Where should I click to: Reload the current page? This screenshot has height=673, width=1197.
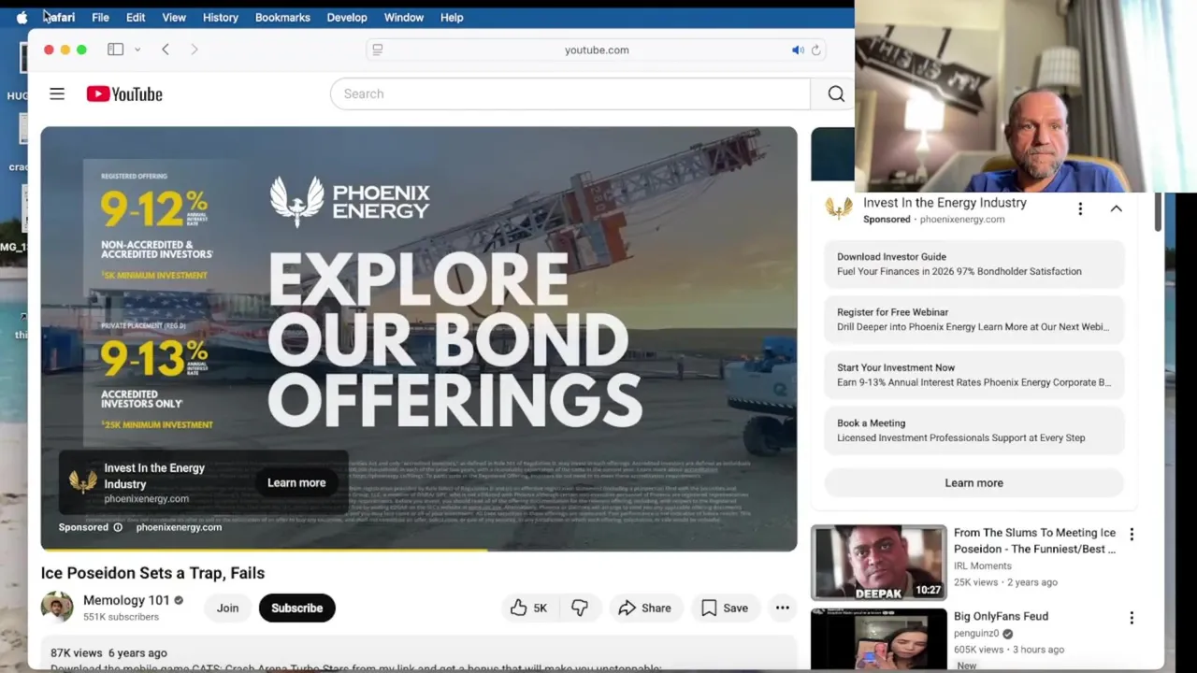[x=816, y=50]
